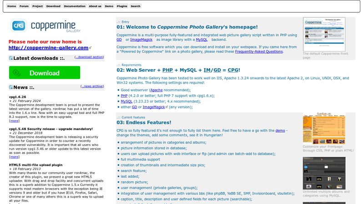
Task: Click the CPG abbreviation in heading 02
Action: click(233, 70)
